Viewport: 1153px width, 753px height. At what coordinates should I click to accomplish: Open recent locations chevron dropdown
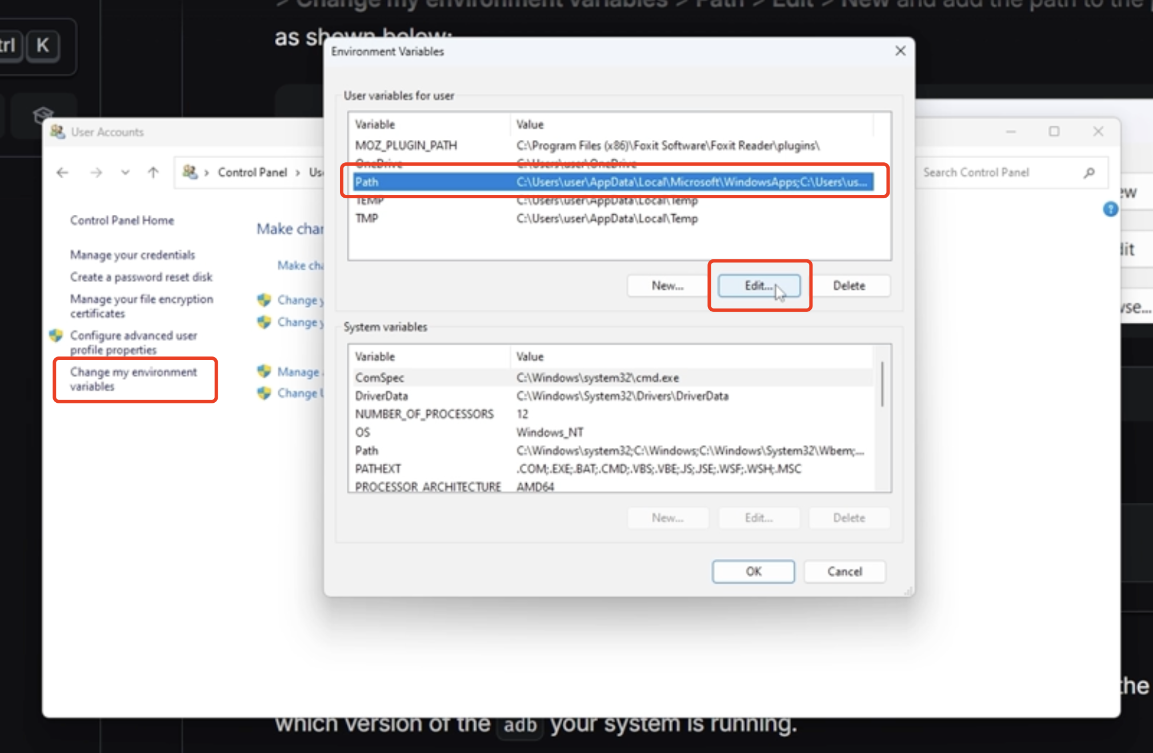coord(125,173)
